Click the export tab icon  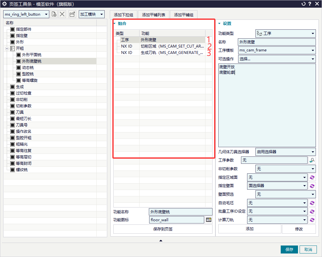(72, 14)
